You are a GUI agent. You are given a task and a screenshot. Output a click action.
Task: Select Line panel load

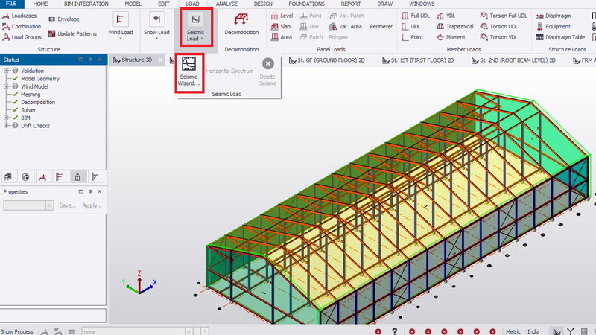coord(309,27)
